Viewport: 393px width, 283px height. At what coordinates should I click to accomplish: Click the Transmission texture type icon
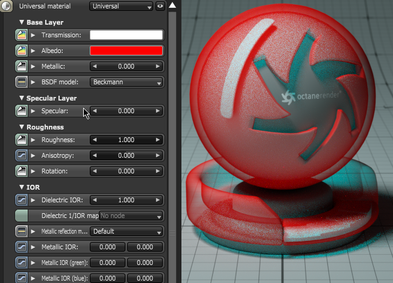point(22,35)
